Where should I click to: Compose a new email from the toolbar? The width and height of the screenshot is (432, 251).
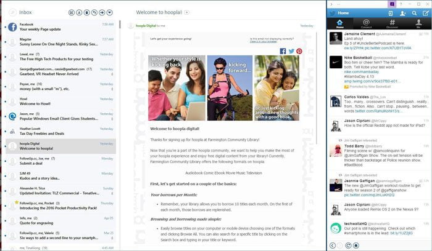[x=72, y=12]
